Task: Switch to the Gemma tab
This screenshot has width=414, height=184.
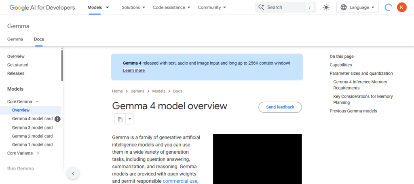Action: tap(15, 39)
